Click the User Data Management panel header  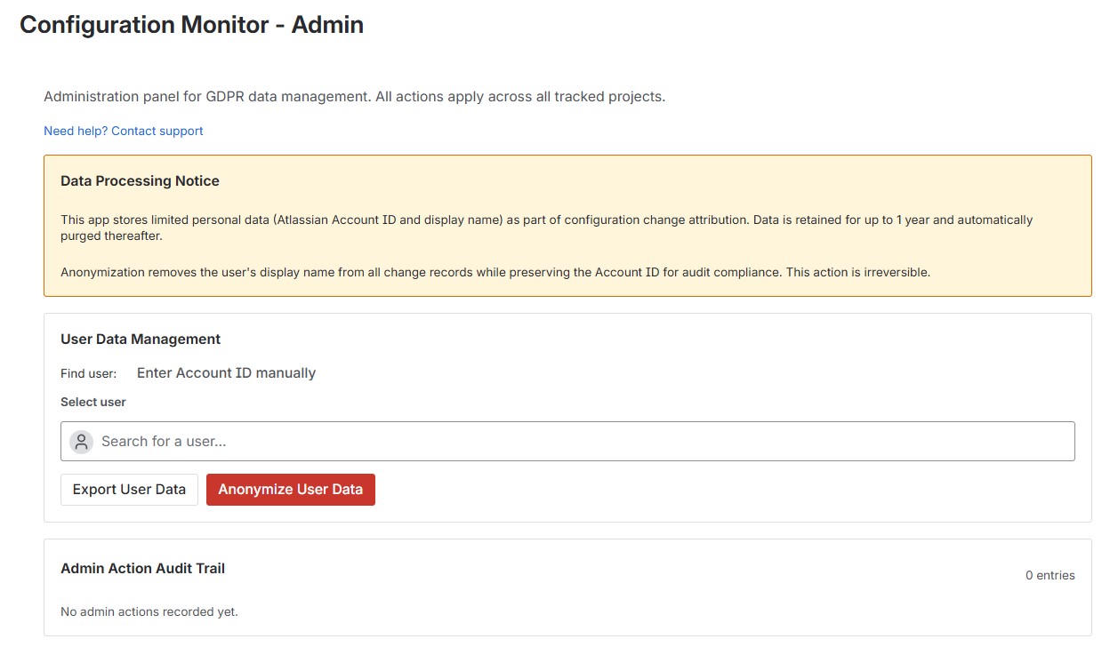click(141, 339)
